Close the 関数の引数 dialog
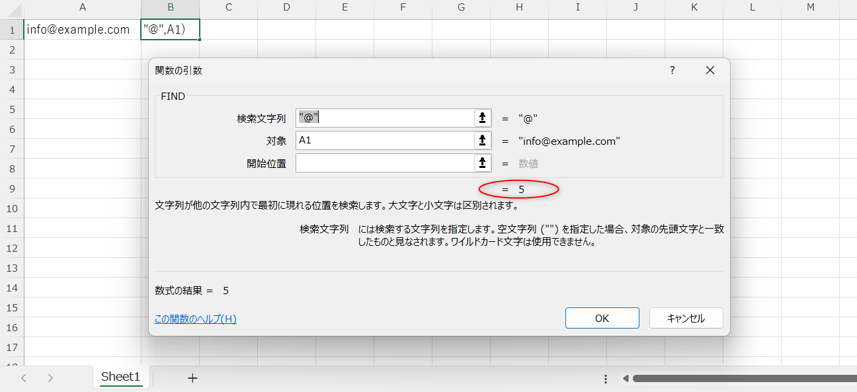857x392 pixels. (x=710, y=70)
